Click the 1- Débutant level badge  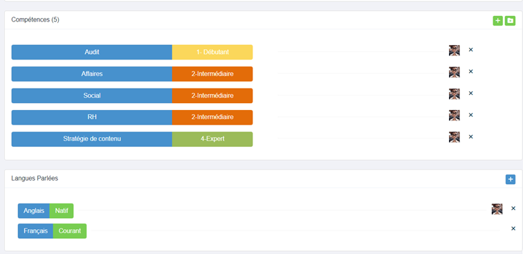[212, 52]
